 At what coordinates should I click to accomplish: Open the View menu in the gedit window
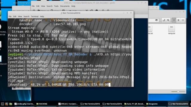[x=43, y=6]
